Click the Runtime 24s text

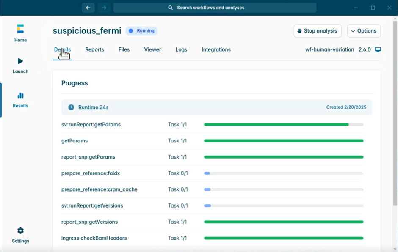94,107
